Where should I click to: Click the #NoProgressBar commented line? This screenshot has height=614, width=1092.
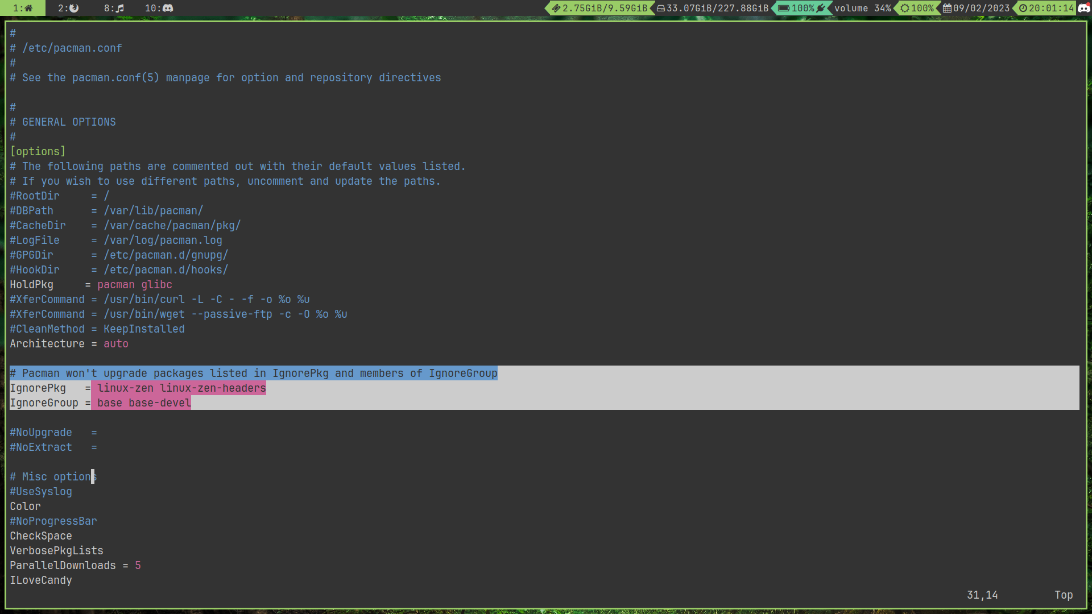coord(53,521)
